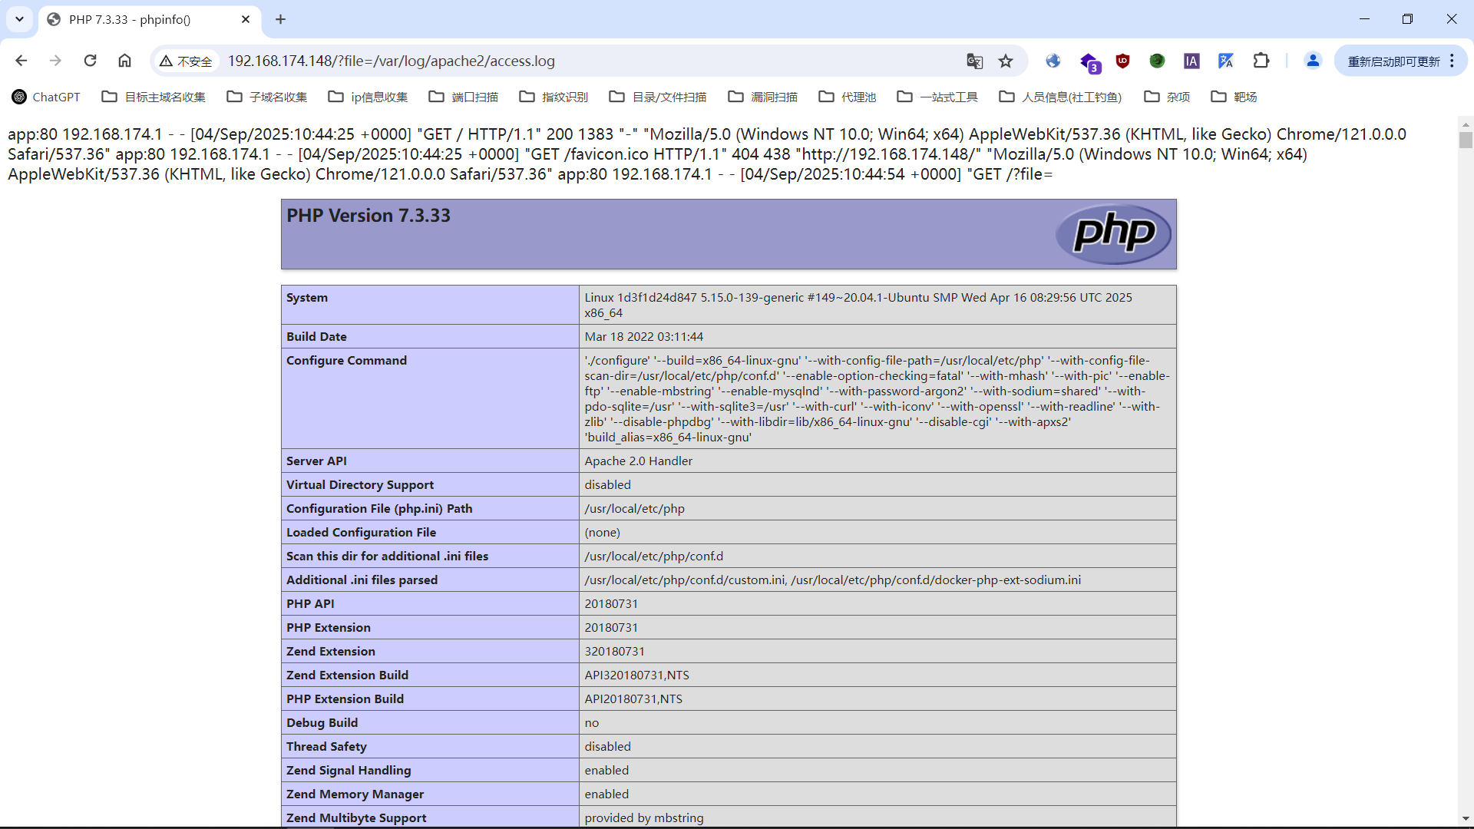Click the scrollbar down arrow
This screenshot has height=829, width=1474.
click(1466, 819)
